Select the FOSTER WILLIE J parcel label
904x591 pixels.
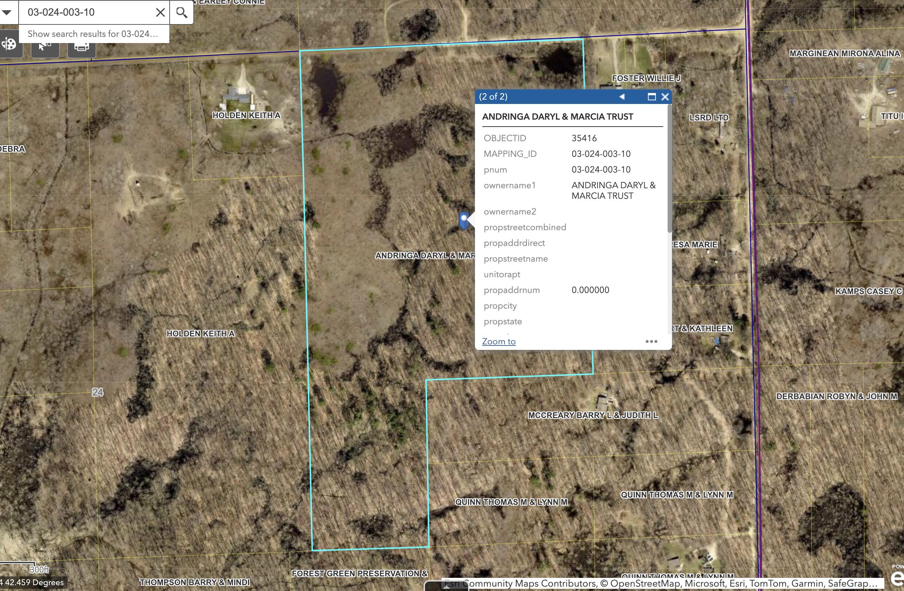pyautogui.click(x=646, y=78)
